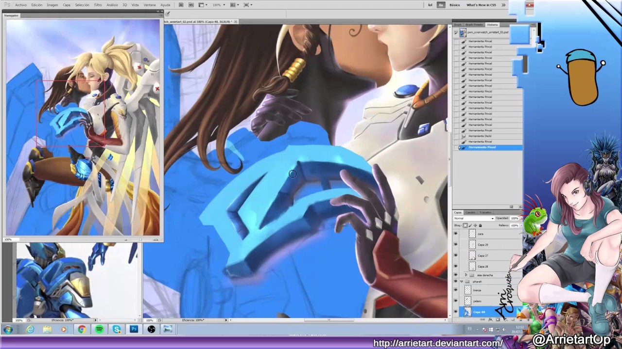Screen dimensions: 622x349
Task: Enable lock transparent pixels in Capas panel
Action: pos(465,225)
